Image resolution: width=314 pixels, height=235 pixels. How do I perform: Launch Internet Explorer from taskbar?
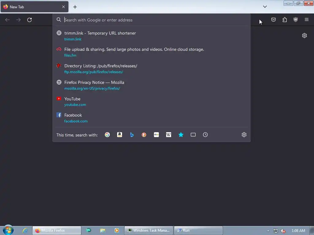pos(25,230)
